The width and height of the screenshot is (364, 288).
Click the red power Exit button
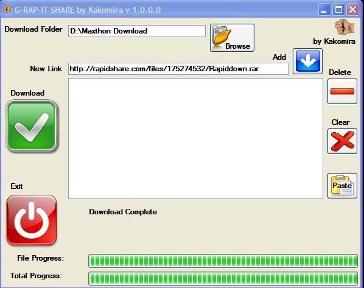coord(31,220)
